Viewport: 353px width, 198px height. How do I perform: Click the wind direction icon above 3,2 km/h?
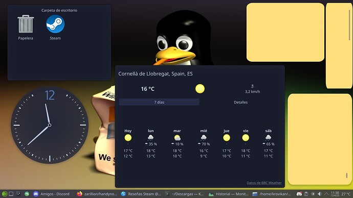(x=252, y=86)
